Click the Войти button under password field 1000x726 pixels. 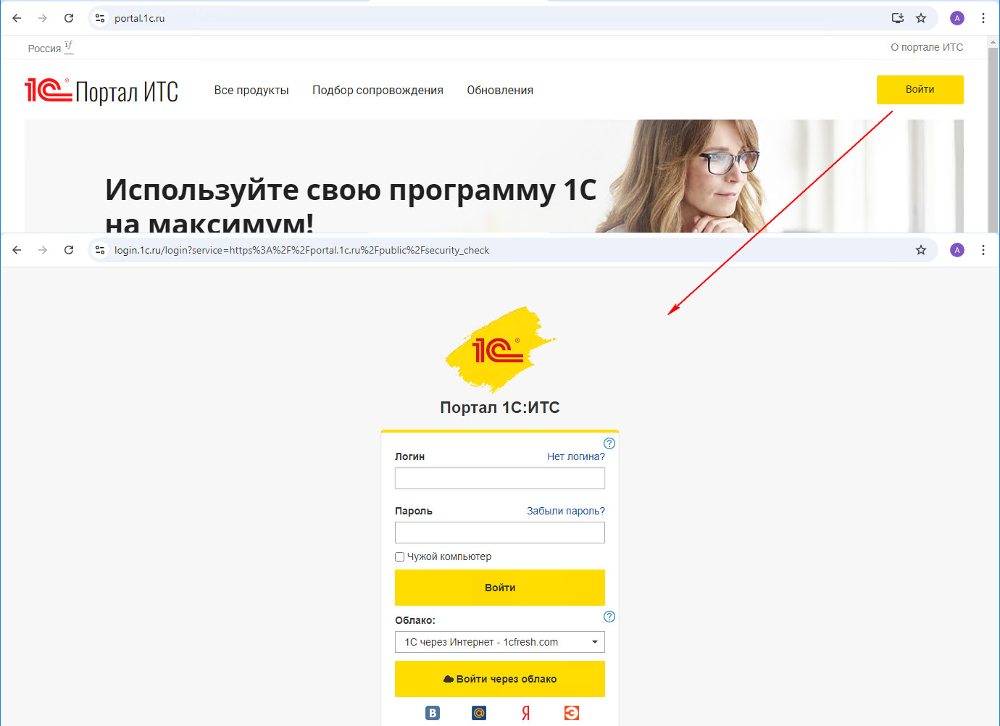click(x=500, y=588)
